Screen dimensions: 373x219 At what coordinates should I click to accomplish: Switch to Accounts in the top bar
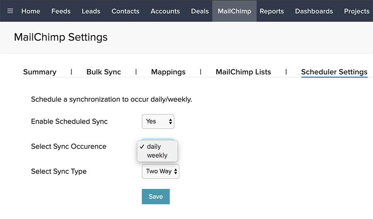pyautogui.click(x=165, y=11)
